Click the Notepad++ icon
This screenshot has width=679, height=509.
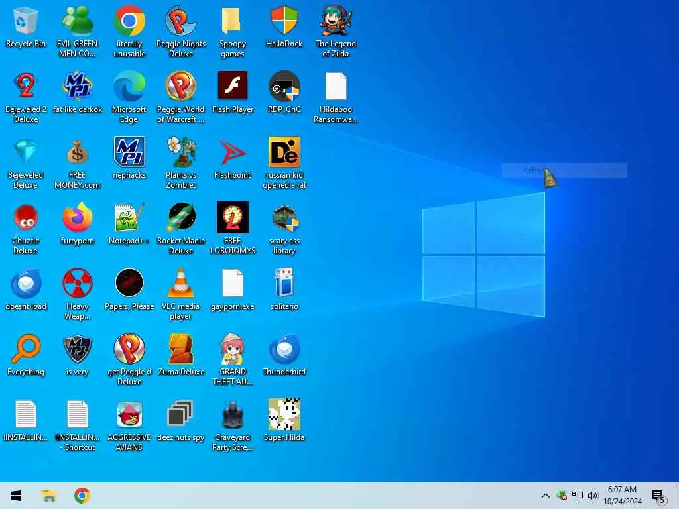(x=129, y=217)
